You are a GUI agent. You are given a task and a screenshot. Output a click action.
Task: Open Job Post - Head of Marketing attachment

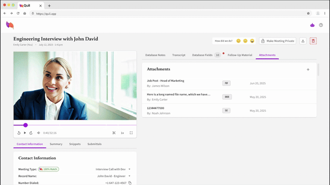[165, 81]
